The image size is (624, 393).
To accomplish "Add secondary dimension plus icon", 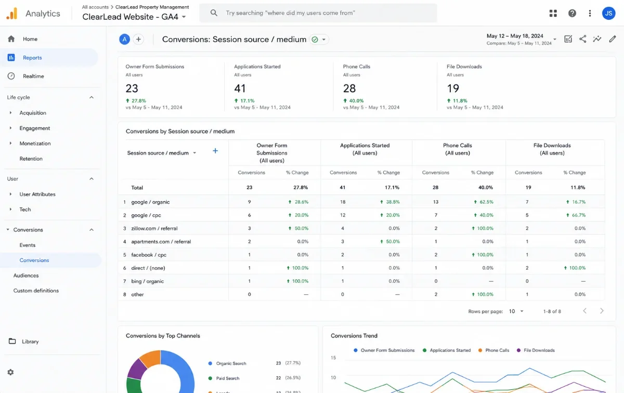I will 215,151.
